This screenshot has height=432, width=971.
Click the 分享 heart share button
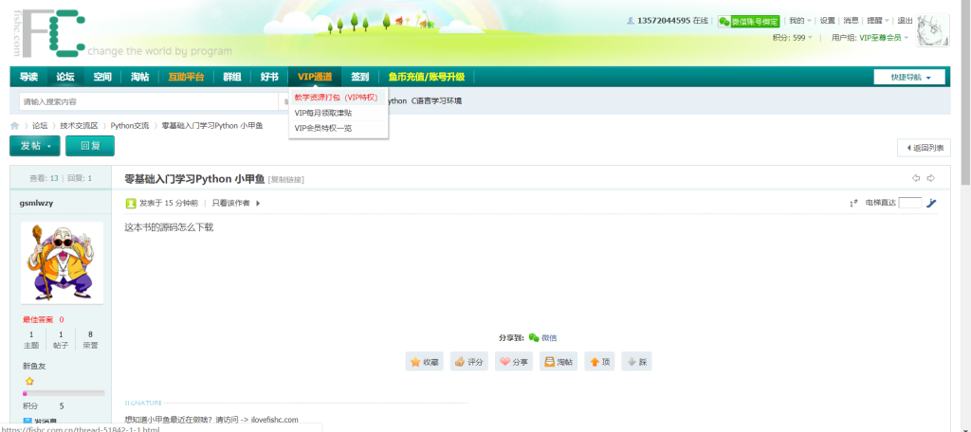(x=514, y=362)
